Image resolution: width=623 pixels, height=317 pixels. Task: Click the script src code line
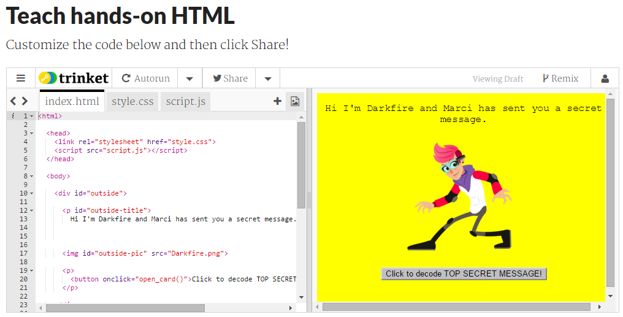tap(121, 150)
